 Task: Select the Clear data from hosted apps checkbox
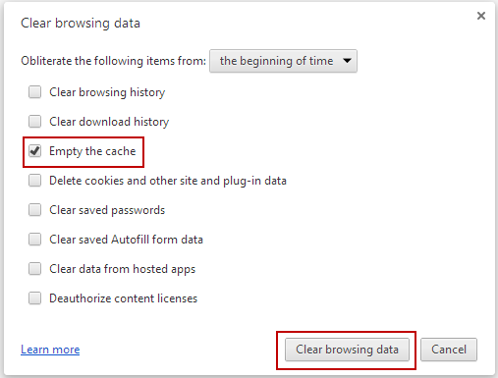click(x=34, y=269)
